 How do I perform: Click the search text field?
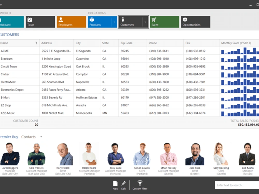[x=237, y=185]
